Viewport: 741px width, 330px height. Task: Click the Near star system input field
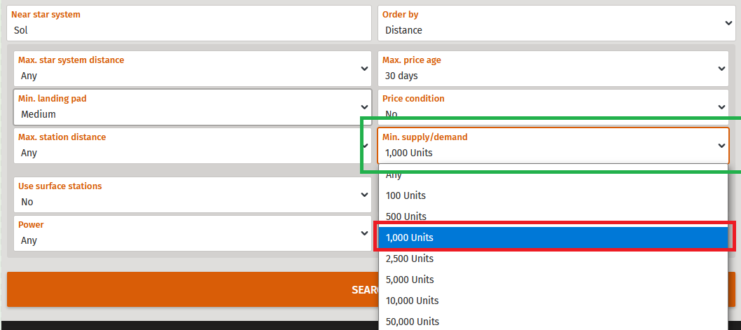189,23
